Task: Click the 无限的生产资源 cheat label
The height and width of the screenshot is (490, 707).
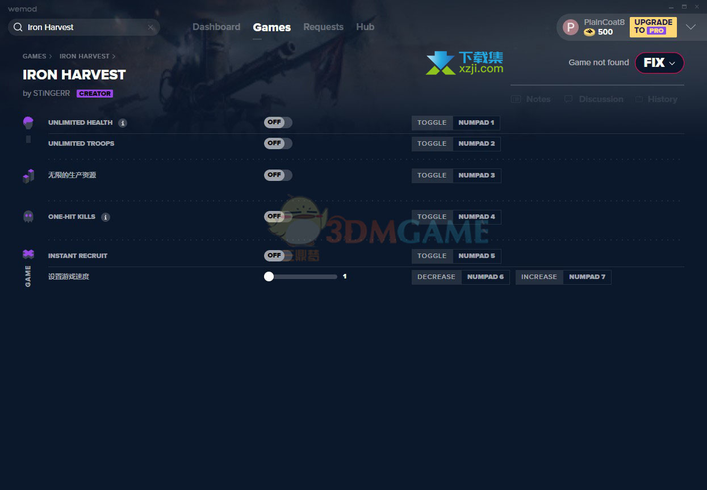Action: [x=72, y=175]
